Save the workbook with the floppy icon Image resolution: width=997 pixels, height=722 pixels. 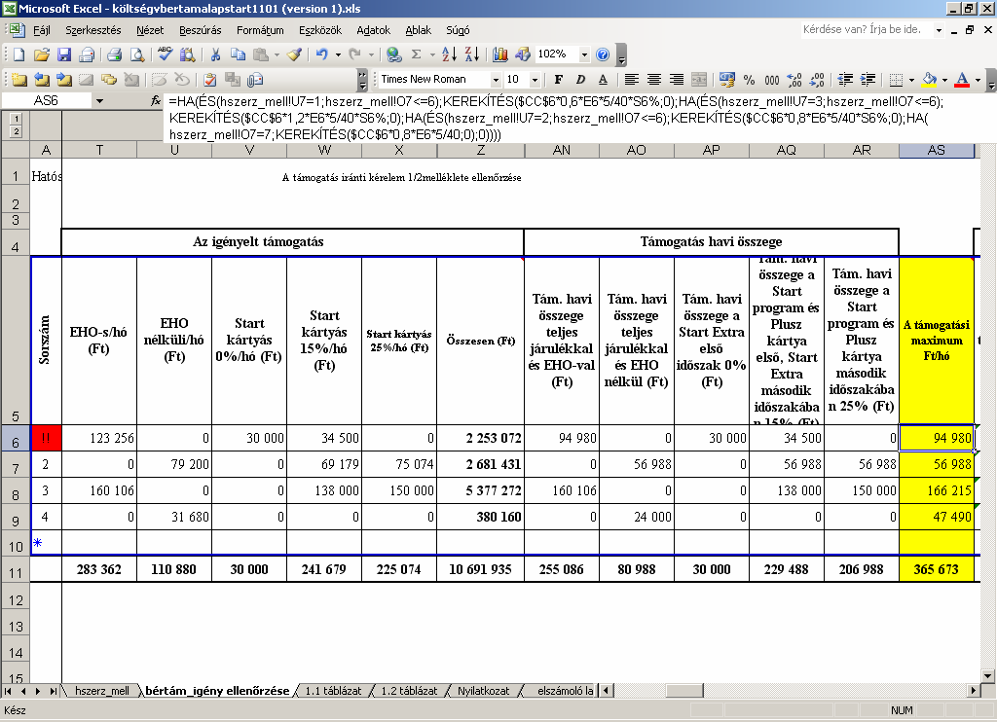pos(64,54)
